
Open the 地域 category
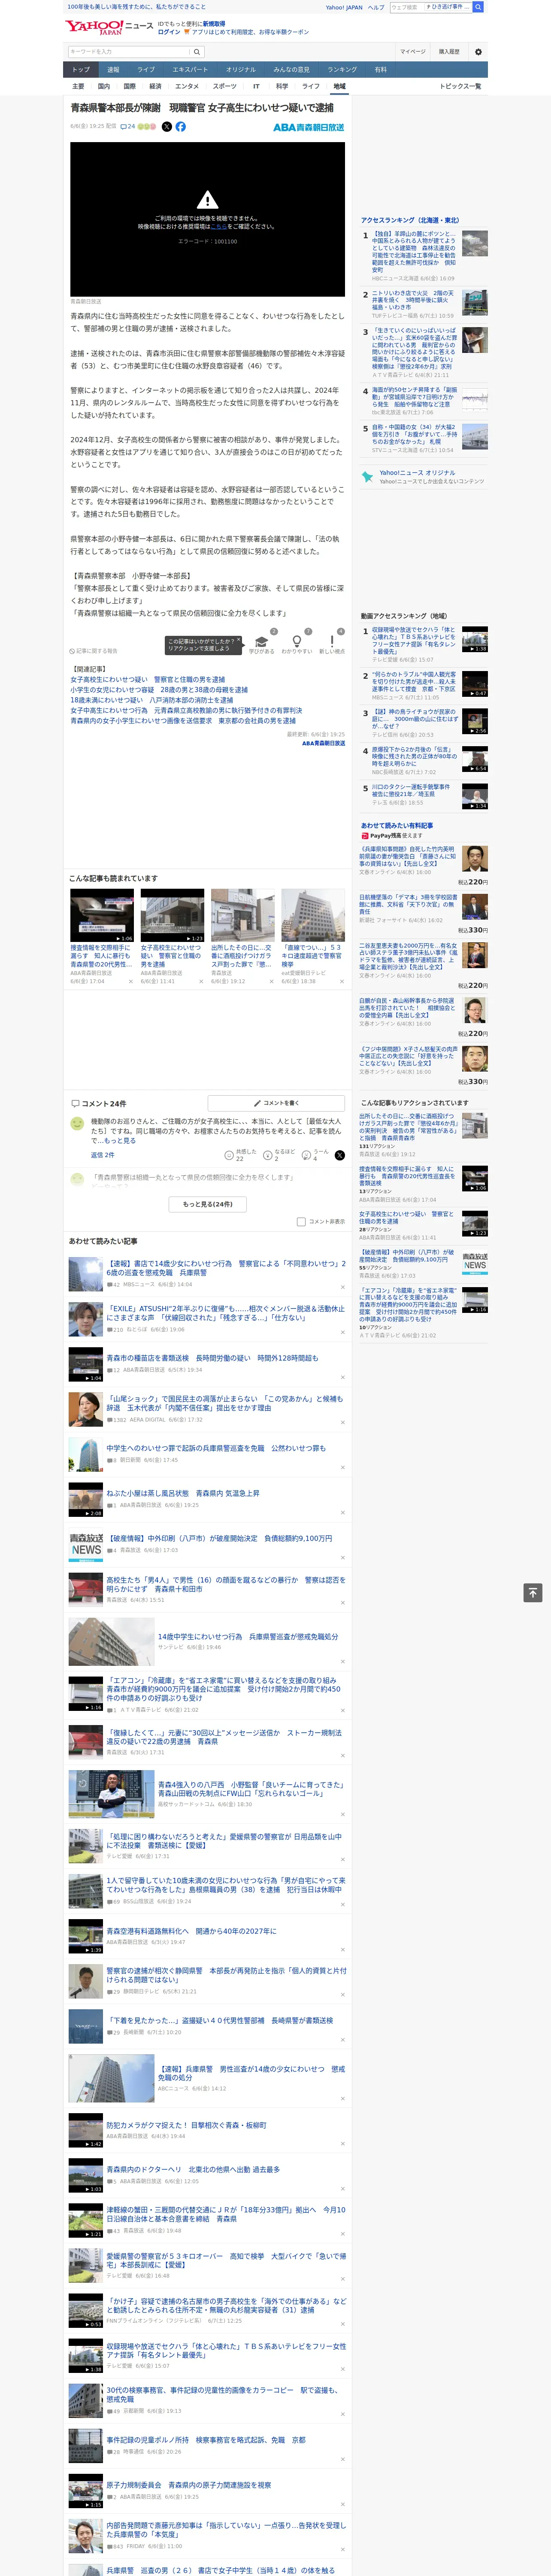click(x=339, y=86)
